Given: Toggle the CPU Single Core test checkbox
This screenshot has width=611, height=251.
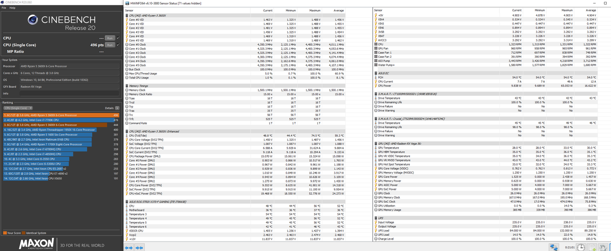Looking at the screenshot, I should (118, 45).
